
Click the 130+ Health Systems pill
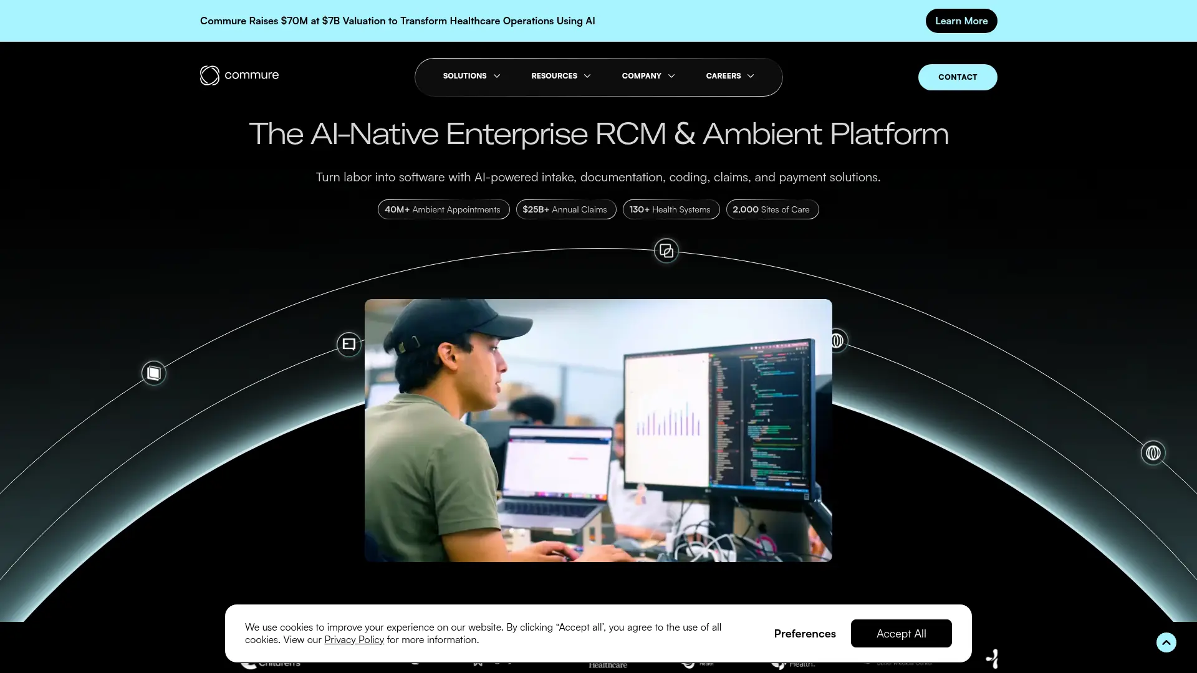point(671,209)
